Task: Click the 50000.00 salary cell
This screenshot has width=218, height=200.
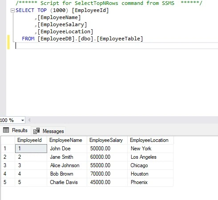Action: [x=107, y=149]
